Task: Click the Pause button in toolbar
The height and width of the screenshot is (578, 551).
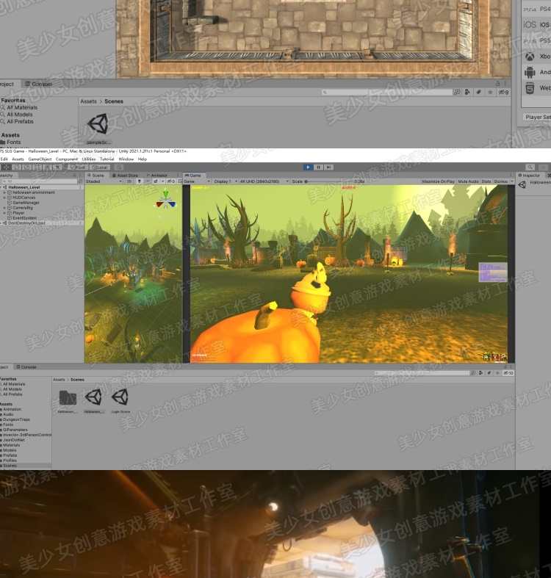Action: (x=319, y=167)
